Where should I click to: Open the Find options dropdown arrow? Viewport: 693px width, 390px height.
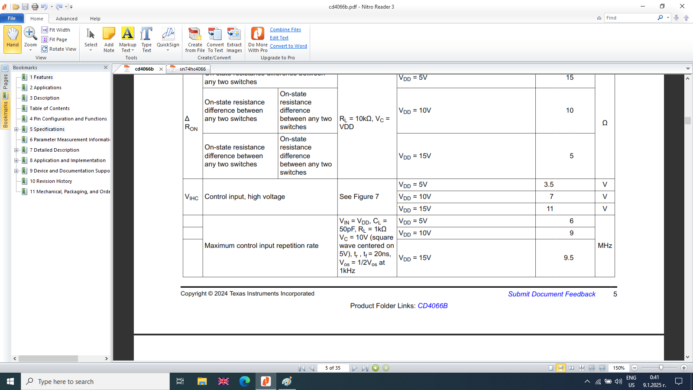668,18
